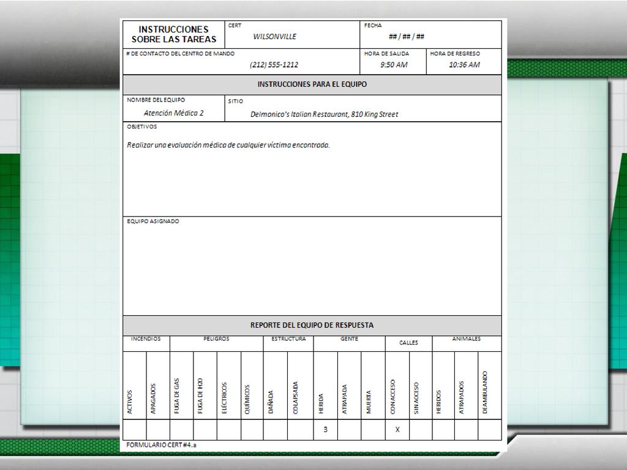Click the ATRAPADOS animals column label
This screenshot has width=627, height=470.
461,398
